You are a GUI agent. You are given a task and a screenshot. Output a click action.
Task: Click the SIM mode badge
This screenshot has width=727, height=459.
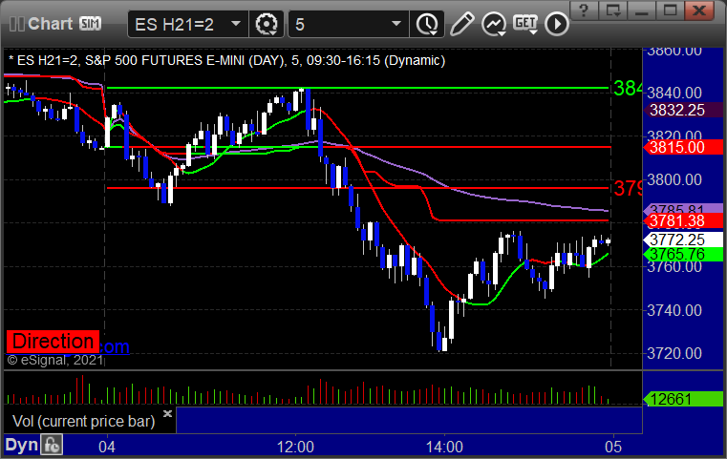click(x=90, y=23)
